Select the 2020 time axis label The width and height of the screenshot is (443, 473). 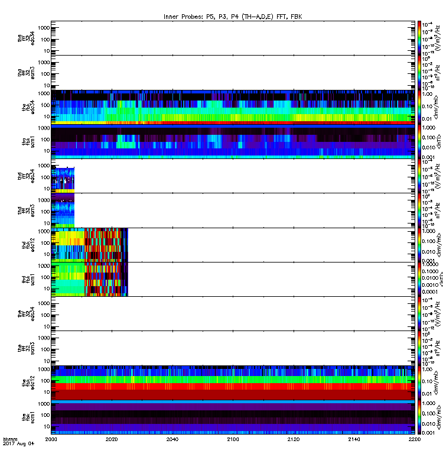point(112,439)
